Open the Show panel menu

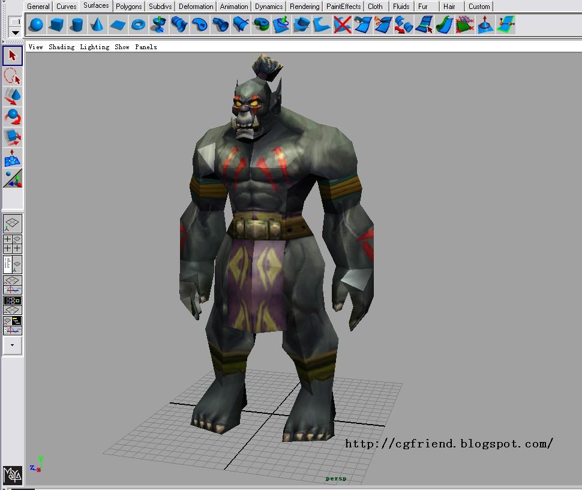tap(122, 47)
